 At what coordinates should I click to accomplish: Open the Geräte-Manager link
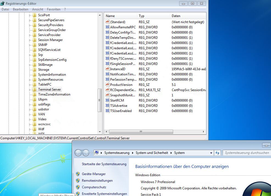(94, 174)
